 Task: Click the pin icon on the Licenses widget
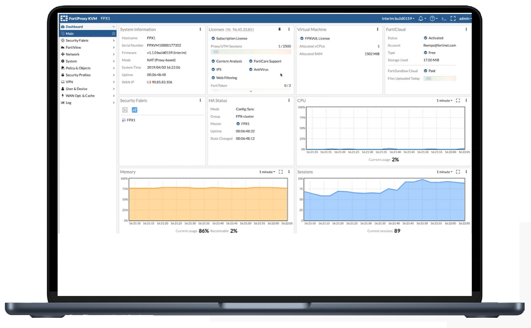tap(280, 29)
